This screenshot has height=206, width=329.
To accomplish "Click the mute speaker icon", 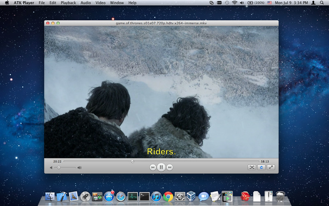I will click(x=51, y=168).
